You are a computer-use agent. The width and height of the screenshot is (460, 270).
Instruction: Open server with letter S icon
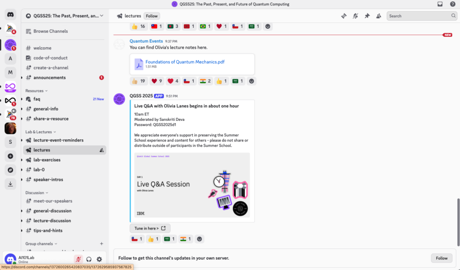coord(10,142)
